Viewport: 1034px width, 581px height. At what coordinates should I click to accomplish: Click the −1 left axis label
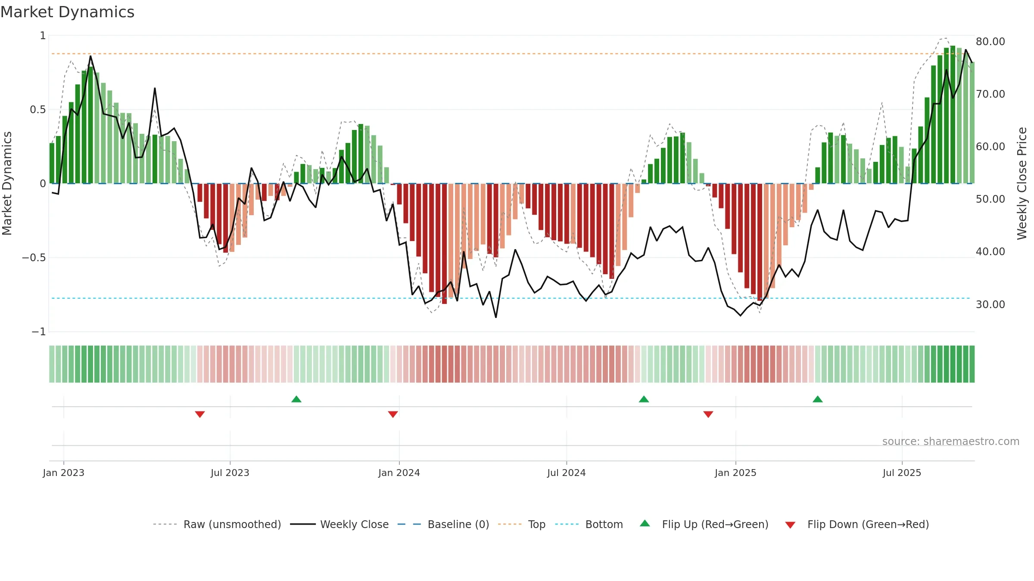38,332
